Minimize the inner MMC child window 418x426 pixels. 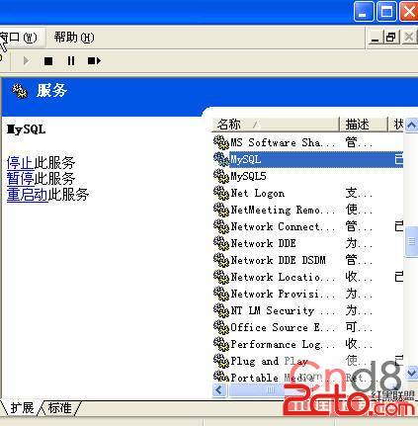[376, 37]
